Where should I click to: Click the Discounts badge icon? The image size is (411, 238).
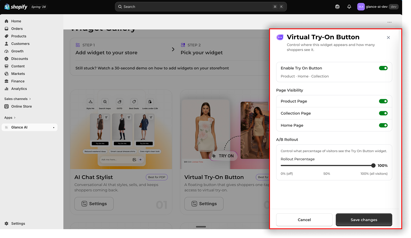click(6, 59)
